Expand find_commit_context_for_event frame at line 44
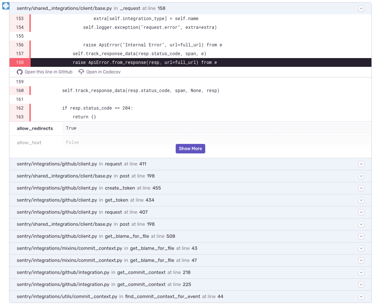The width and height of the screenshot is (374, 305). click(361, 297)
